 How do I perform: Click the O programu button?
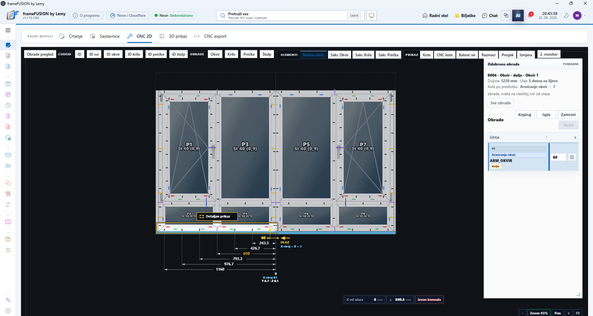[x=86, y=15]
